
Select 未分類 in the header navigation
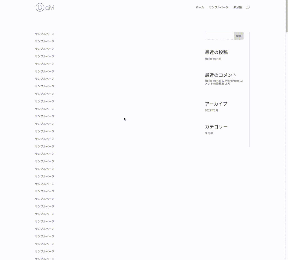[x=237, y=8]
